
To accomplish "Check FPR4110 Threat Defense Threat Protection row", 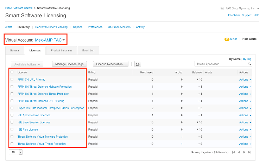I will [12, 94].
